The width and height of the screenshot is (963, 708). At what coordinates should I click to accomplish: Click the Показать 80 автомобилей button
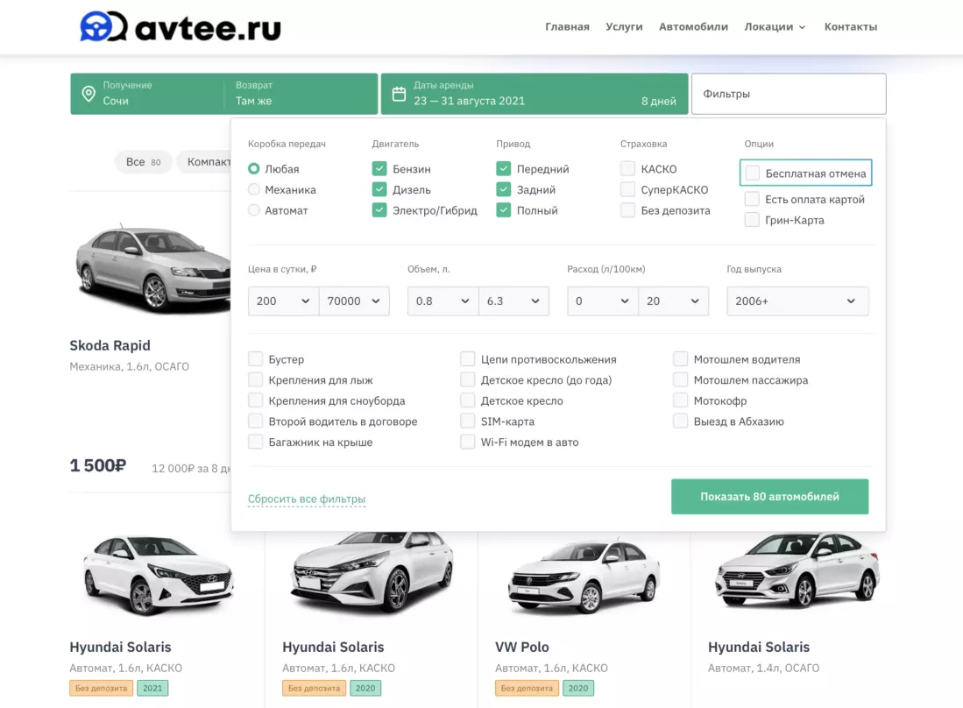[x=769, y=497]
